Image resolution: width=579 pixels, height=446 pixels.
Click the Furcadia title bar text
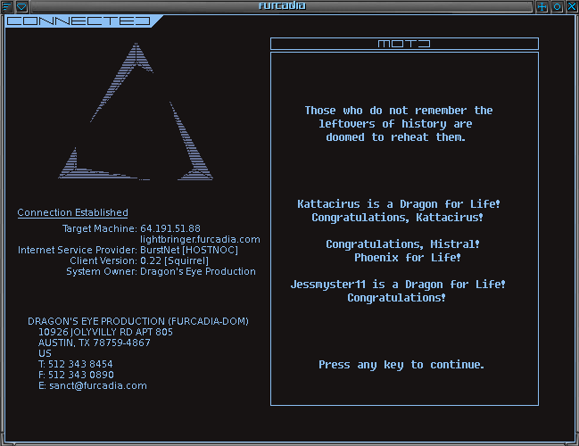coord(282,6)
